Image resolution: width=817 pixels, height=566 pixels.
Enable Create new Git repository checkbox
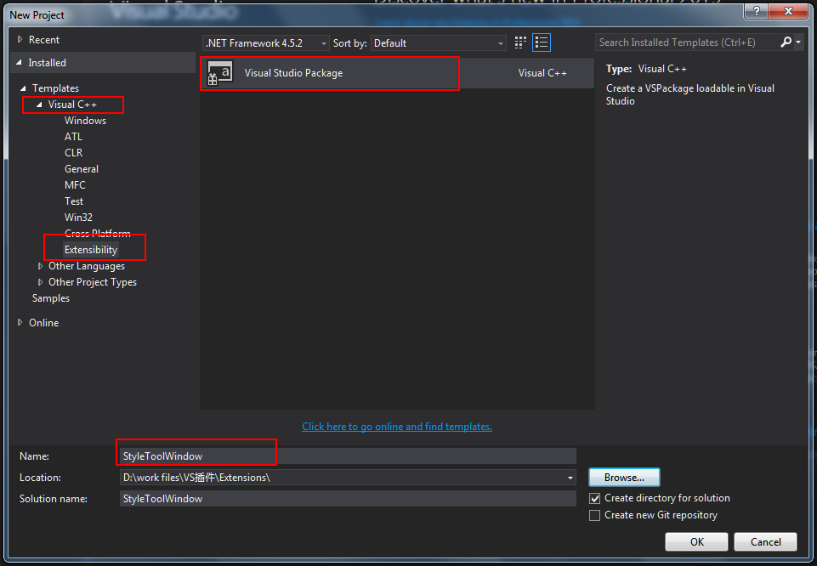(595, 515)
